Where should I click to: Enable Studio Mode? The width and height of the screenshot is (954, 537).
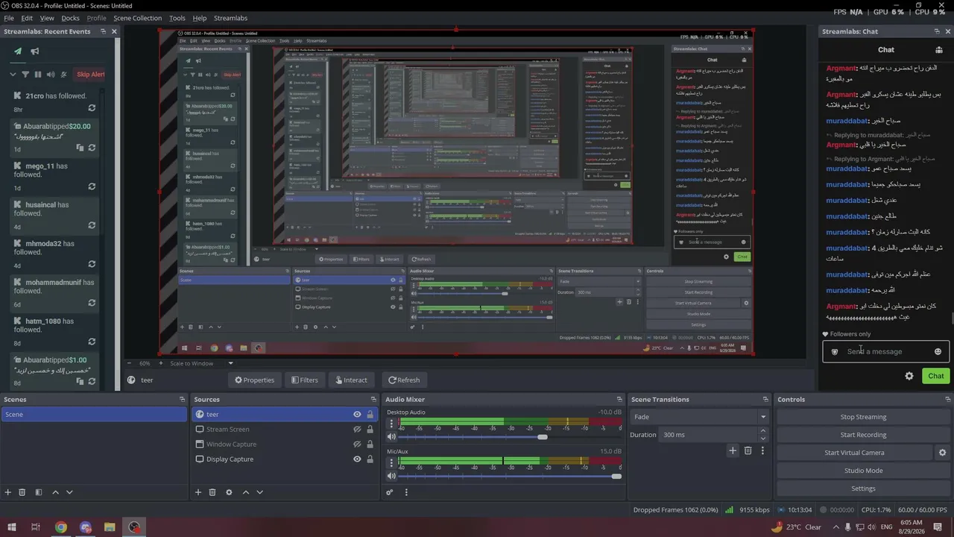click(863, 471)
